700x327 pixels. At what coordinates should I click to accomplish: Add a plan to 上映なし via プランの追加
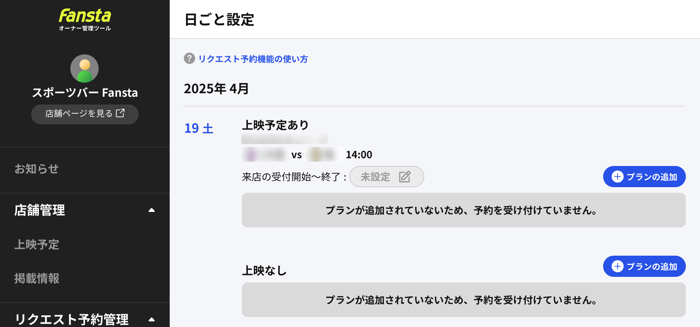(x=644, y=266)
